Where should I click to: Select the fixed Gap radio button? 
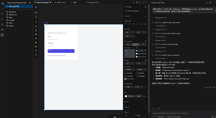[137, 51]
